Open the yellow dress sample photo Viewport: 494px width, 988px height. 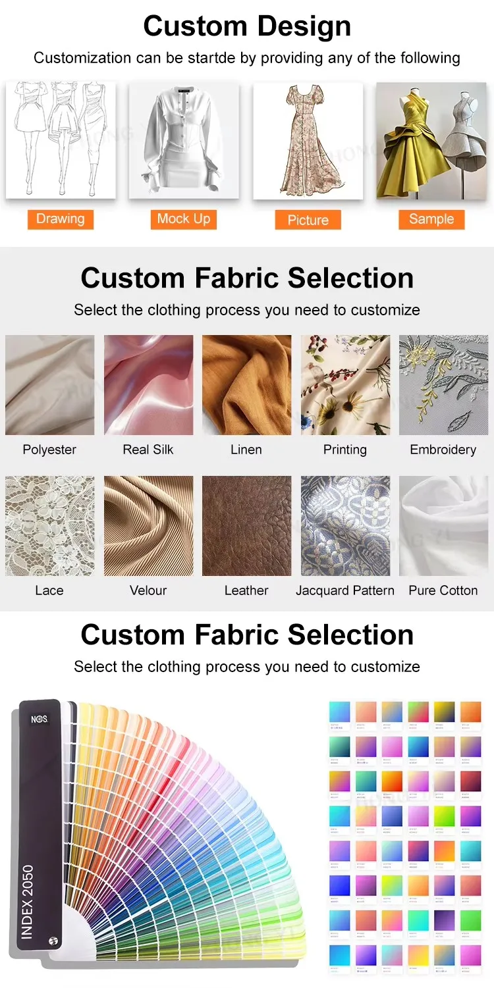431,140
